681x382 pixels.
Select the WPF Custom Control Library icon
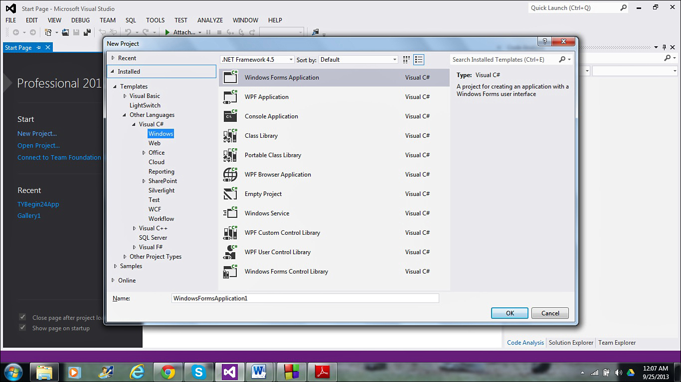(x=230, y=233)
